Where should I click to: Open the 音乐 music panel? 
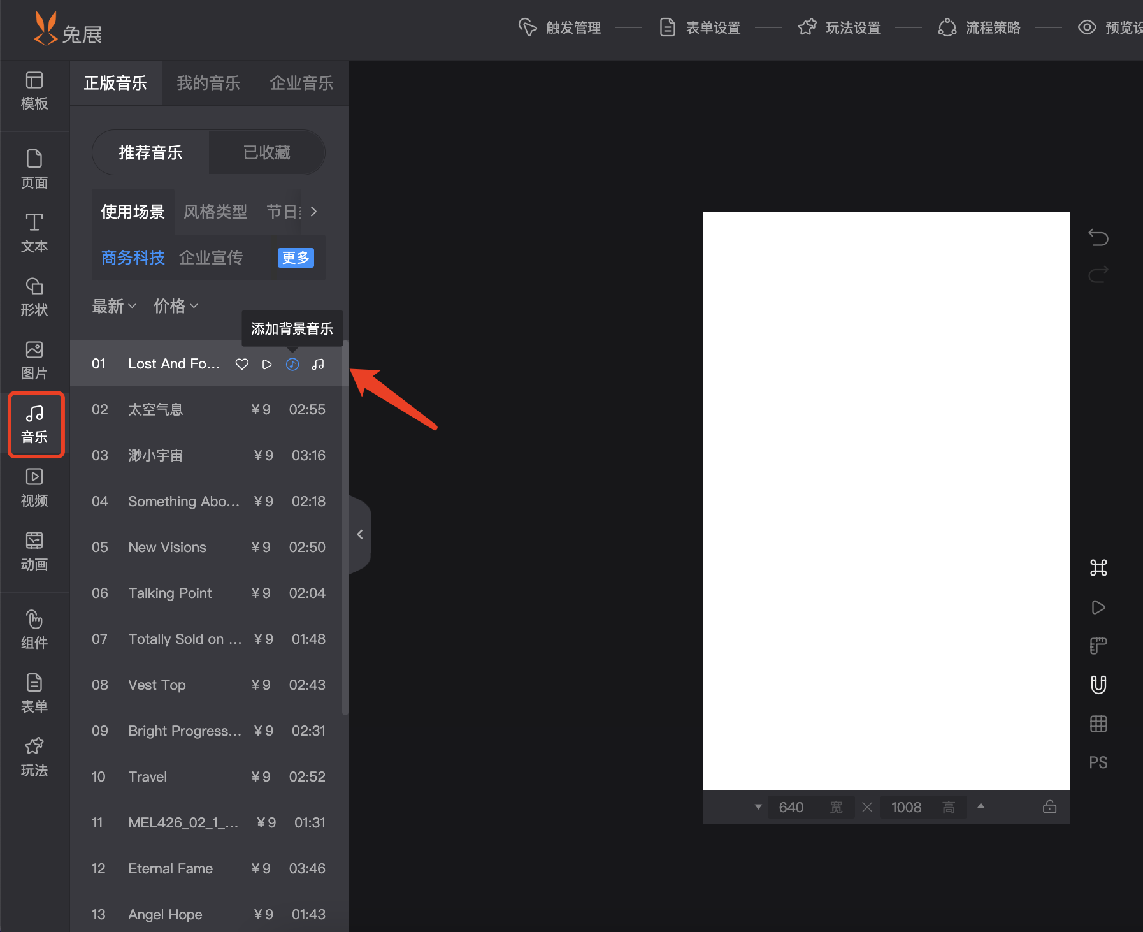coord(36,425)
